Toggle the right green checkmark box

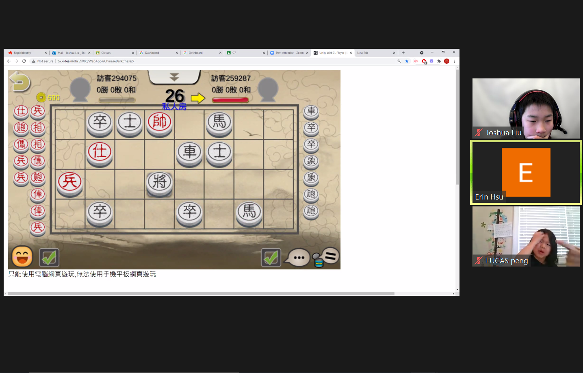271,257
